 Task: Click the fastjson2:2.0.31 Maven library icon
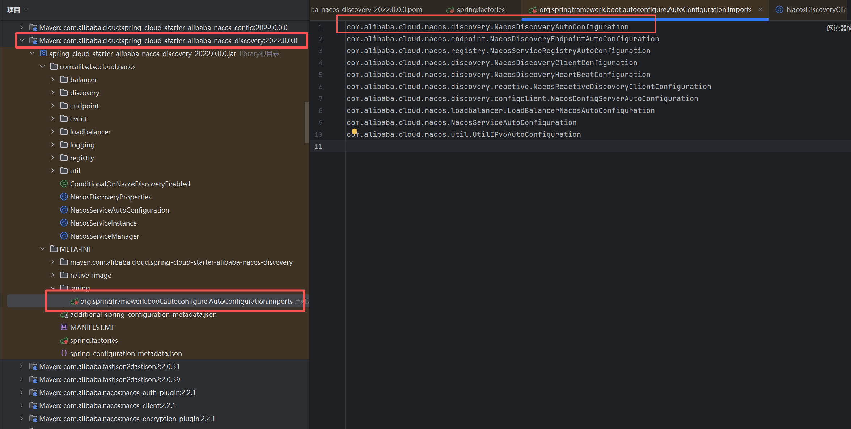(33, 366)
